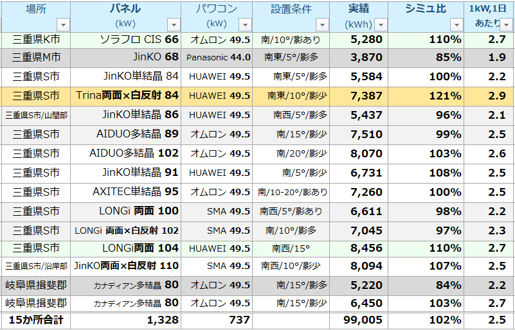Select the 8,094 kWh result cell

(x=359, y=266)
